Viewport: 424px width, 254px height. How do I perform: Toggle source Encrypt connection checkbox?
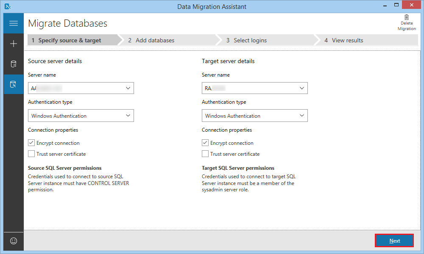point(31,143)
